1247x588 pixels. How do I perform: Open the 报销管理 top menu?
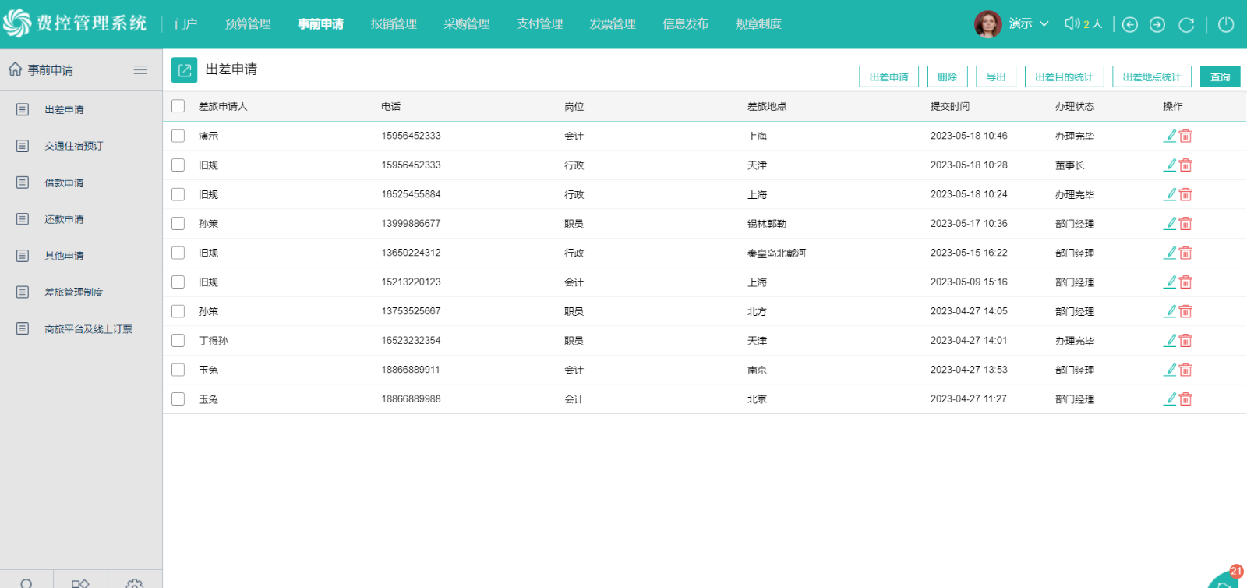pyautogui.click(x=394, y=24)
